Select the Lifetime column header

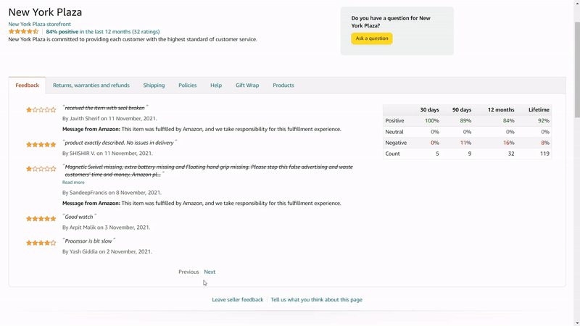coord(539,110)
